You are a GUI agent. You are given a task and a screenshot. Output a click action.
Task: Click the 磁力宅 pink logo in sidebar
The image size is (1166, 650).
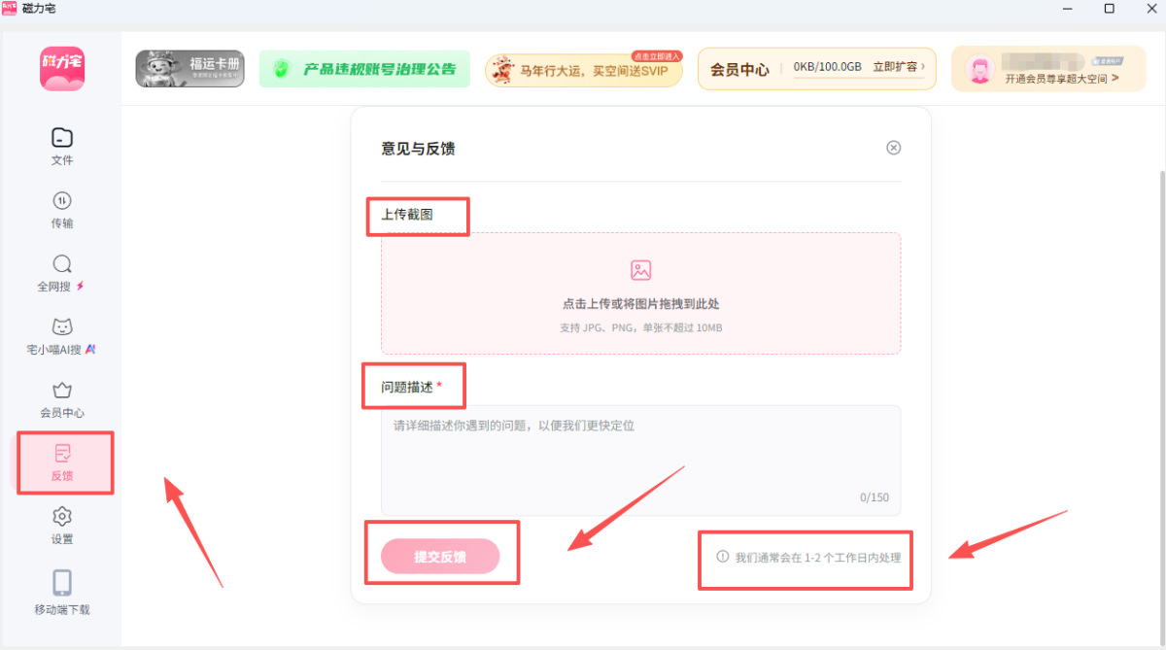click(x=62, y=69)
